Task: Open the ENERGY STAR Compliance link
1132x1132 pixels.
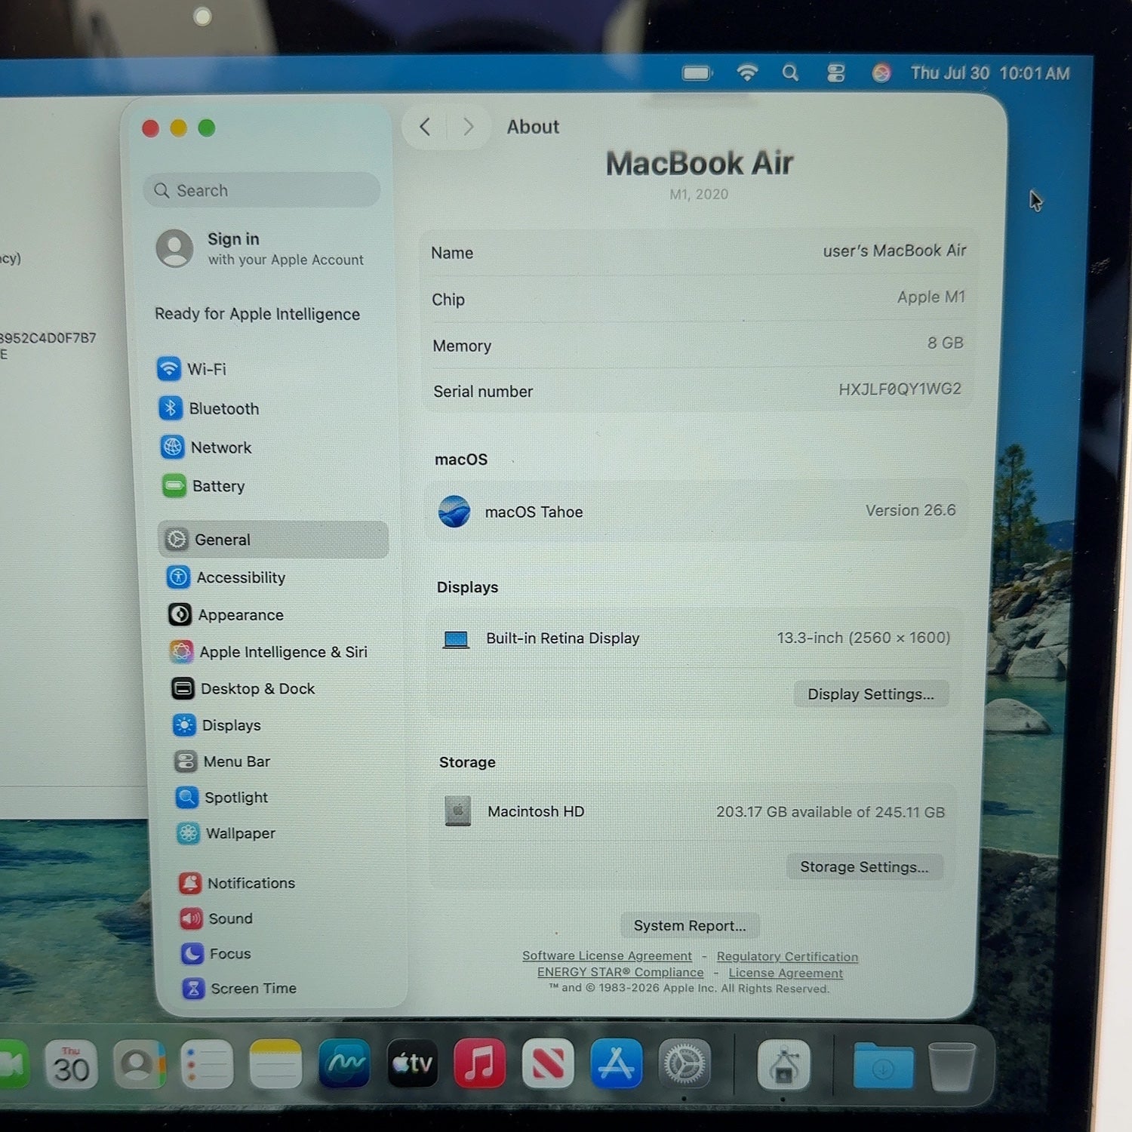Action: coord(620,973)
